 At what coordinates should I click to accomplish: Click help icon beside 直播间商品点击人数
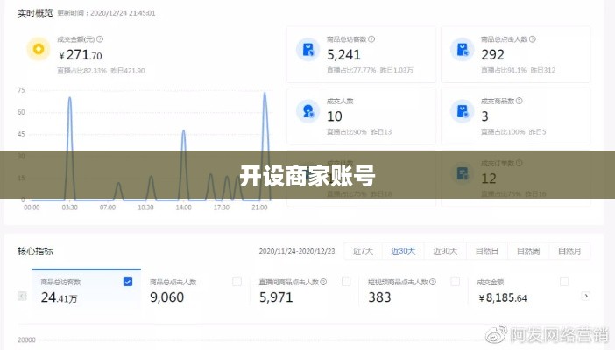pyautogui.click(x=323, y=282)
